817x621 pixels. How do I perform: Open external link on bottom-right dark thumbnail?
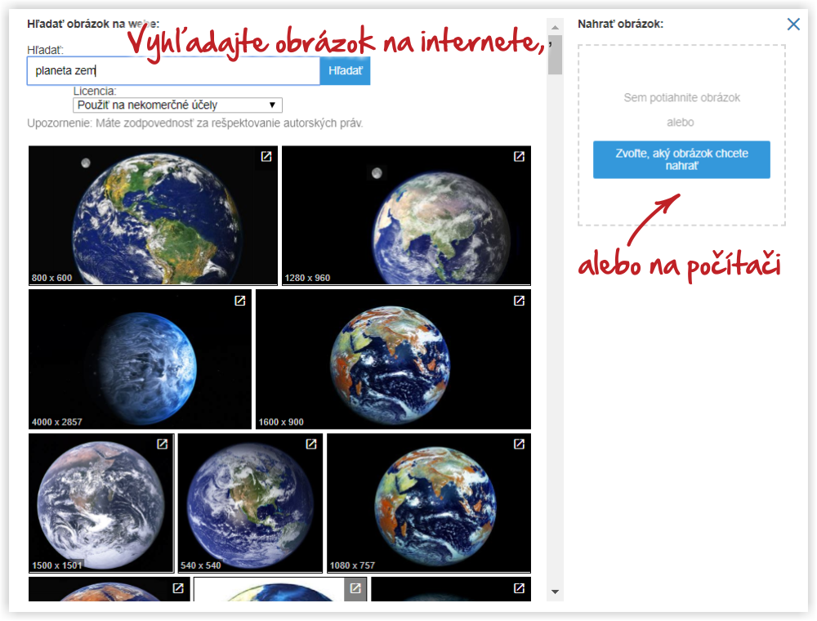click(x=519, y=588)
